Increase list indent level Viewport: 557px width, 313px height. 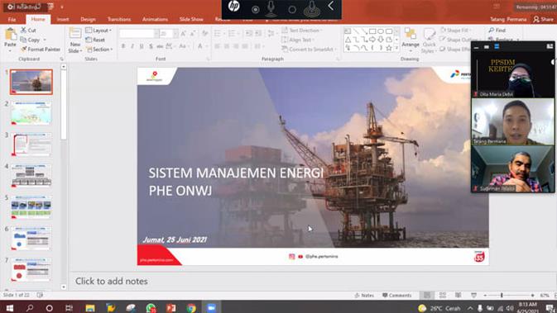pyautogui.click(x=258, y=33)
